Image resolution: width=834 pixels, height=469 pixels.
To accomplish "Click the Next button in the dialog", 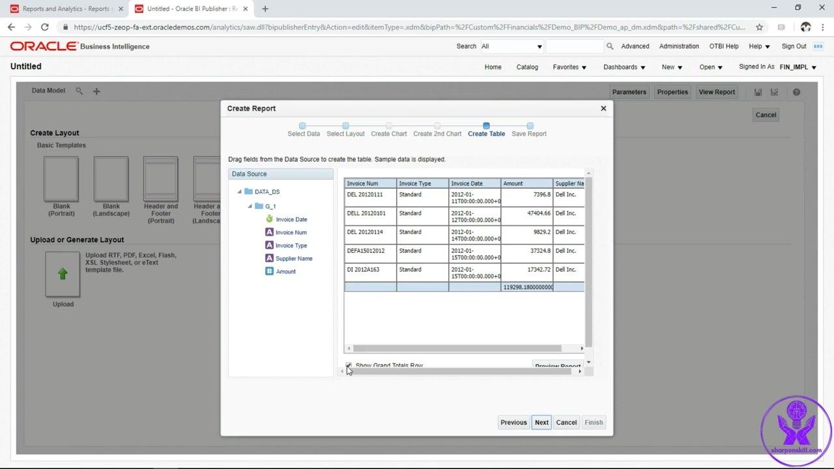I will 541,422.
